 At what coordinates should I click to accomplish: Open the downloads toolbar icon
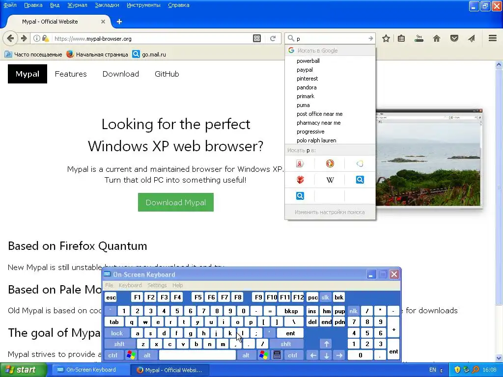(x=419, y=38)
